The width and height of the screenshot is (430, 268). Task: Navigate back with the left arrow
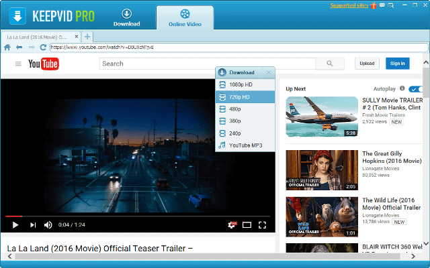click(x=19, y=48)
